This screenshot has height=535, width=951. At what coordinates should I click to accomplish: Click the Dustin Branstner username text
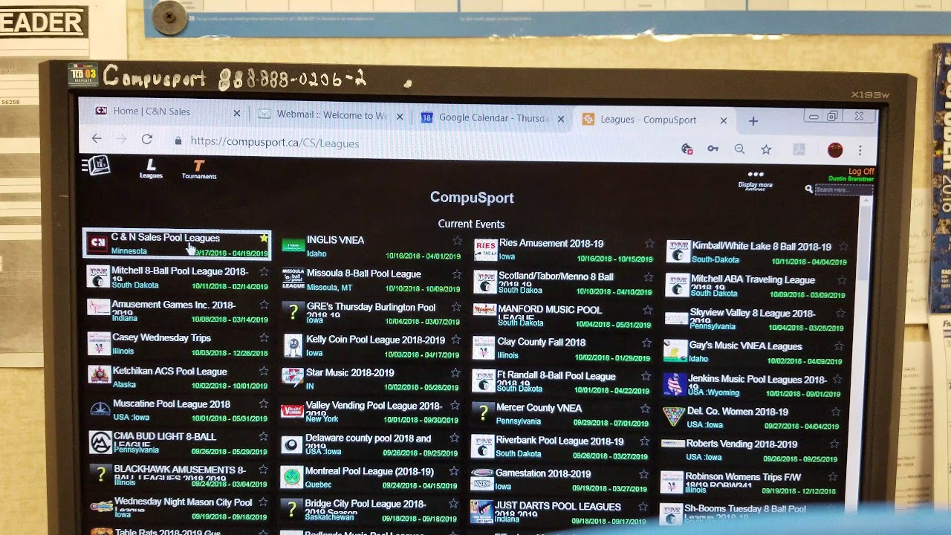[x=851, y=180]
